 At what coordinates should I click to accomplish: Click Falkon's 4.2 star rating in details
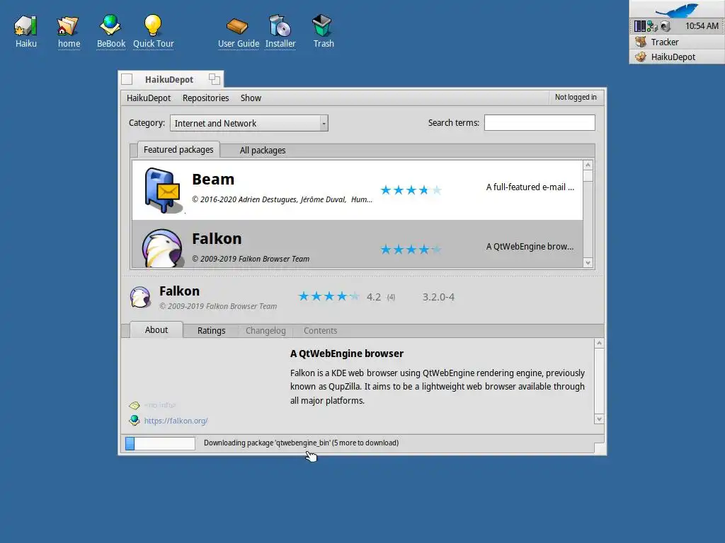click(329, 296)
